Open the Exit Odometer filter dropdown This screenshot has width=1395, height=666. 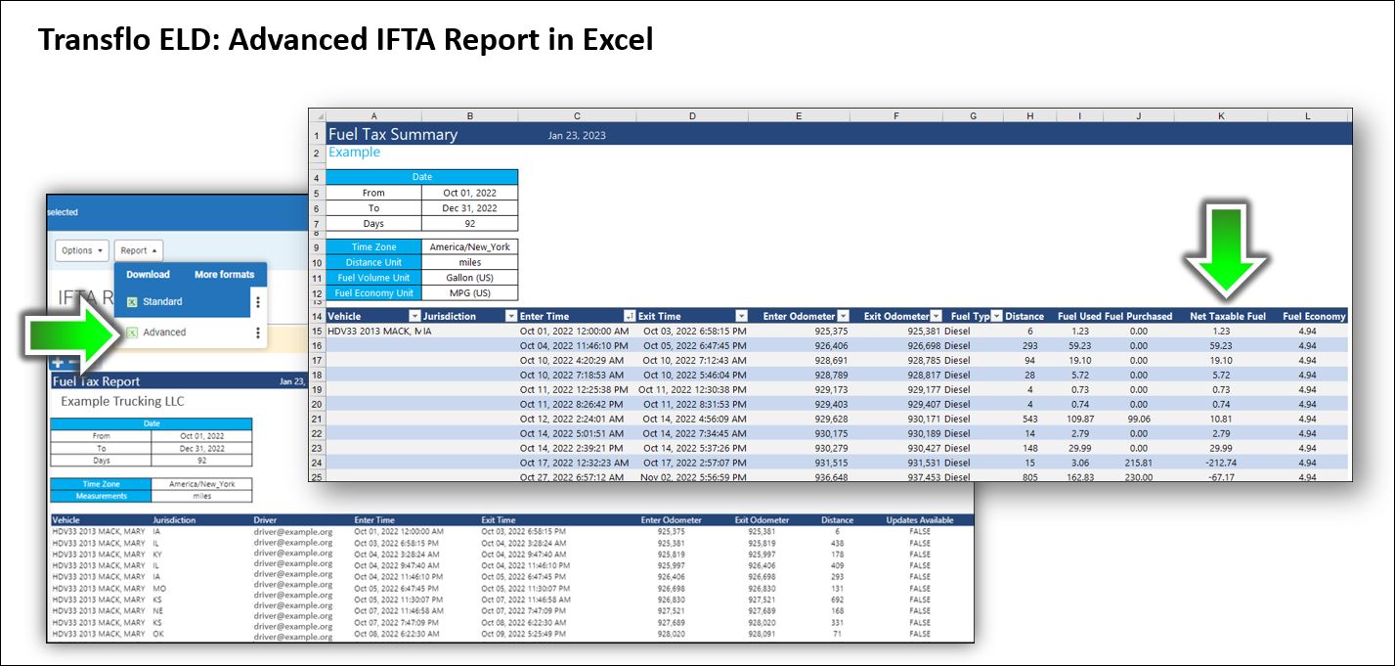[936, 316]
